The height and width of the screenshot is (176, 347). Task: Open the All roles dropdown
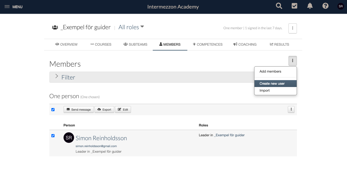click(x=131, y=27)
